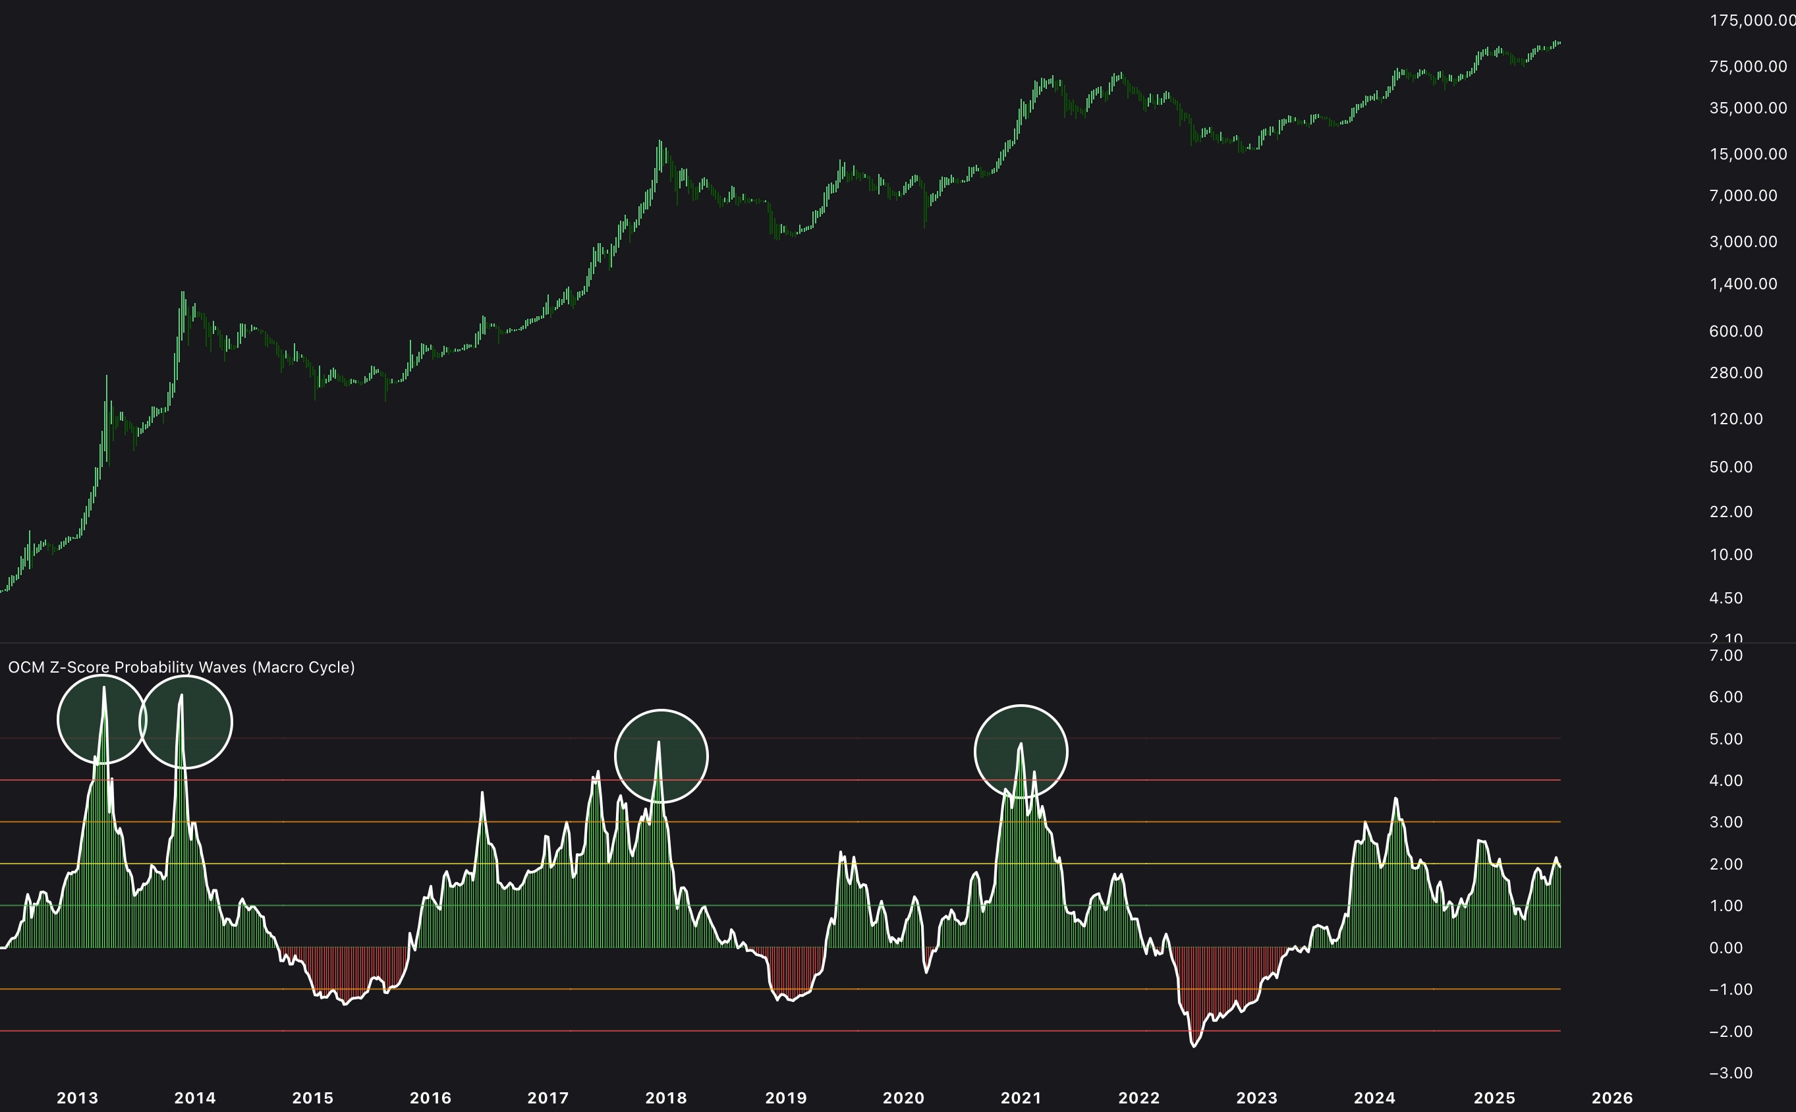The height and width of the screenshot is (1112, 1796).
Task: Click the 75,000.00 price scale label
Action: (1747, 67)
